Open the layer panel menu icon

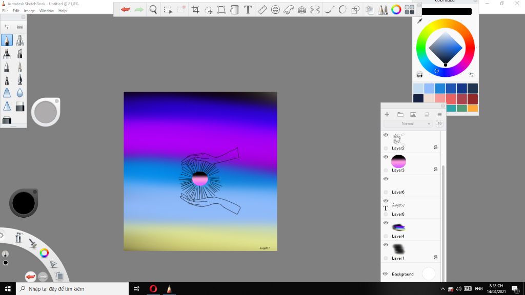pos(439,114)
